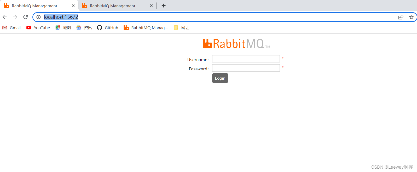Switch to the second RabbitMQ Management tab
The width and height of the screenshot is (417, 172).
(117, 6)
